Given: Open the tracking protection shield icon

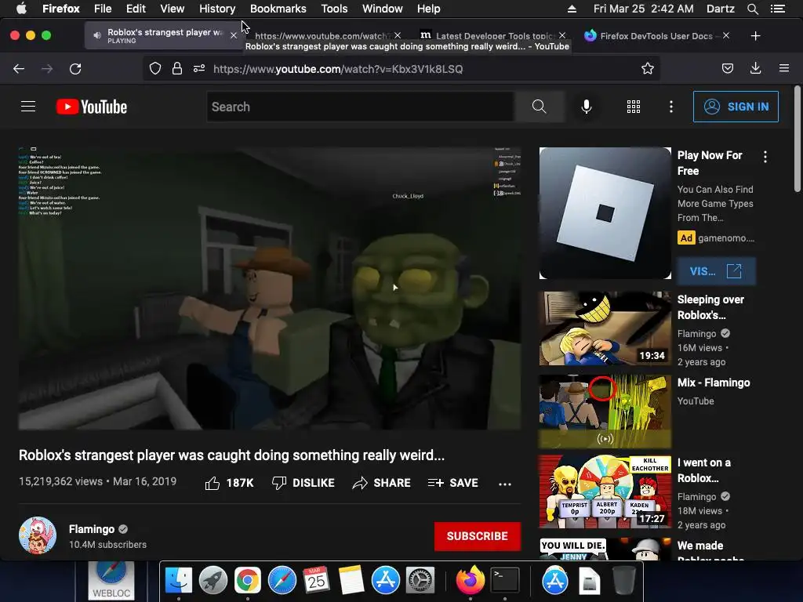Looking at the screenshot, I should tap(155, 69).
